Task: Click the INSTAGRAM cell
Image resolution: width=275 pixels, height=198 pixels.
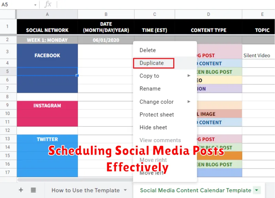Action: (47, 105)
